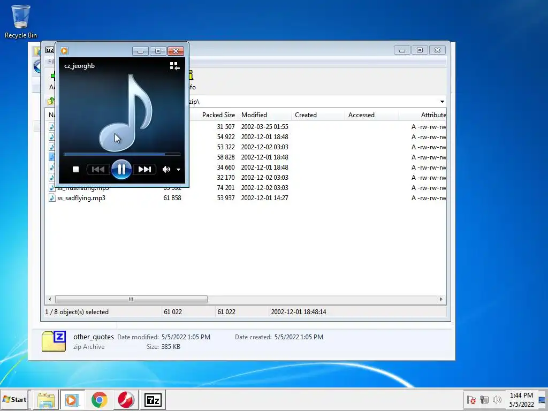The image size is (548, 411).
Task: Click the 7-Zip path input field
Action: click(313, 102)
